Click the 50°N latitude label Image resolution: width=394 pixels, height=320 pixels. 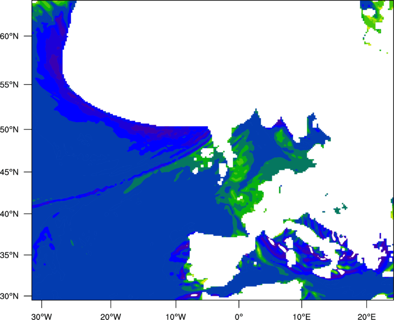(9, 129)
